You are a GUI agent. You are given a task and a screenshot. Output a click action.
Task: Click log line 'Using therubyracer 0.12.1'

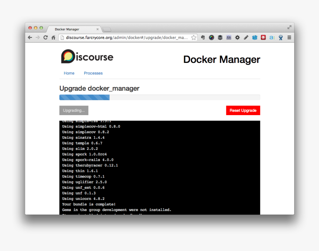(x=90, y=165)
